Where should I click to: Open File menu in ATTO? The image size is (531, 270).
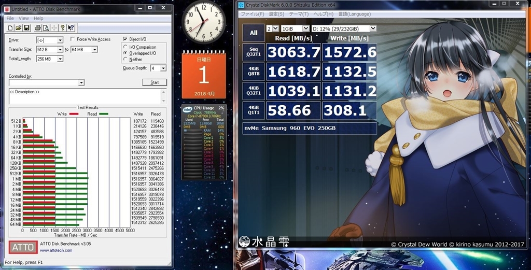coord(10,18)
